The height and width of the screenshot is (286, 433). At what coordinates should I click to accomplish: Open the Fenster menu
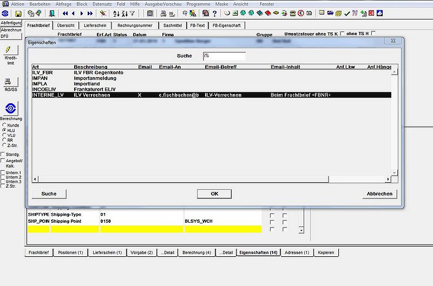click(267, 4)
